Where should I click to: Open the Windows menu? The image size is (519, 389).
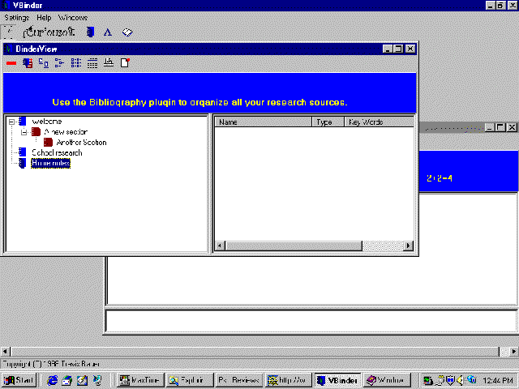coord(73,17)
